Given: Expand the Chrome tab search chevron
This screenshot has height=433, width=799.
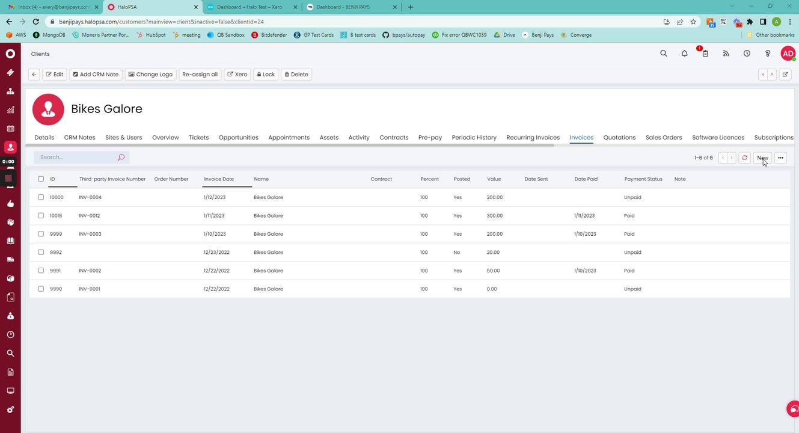Looking at the screenshot, I should [x=731, y=7].
